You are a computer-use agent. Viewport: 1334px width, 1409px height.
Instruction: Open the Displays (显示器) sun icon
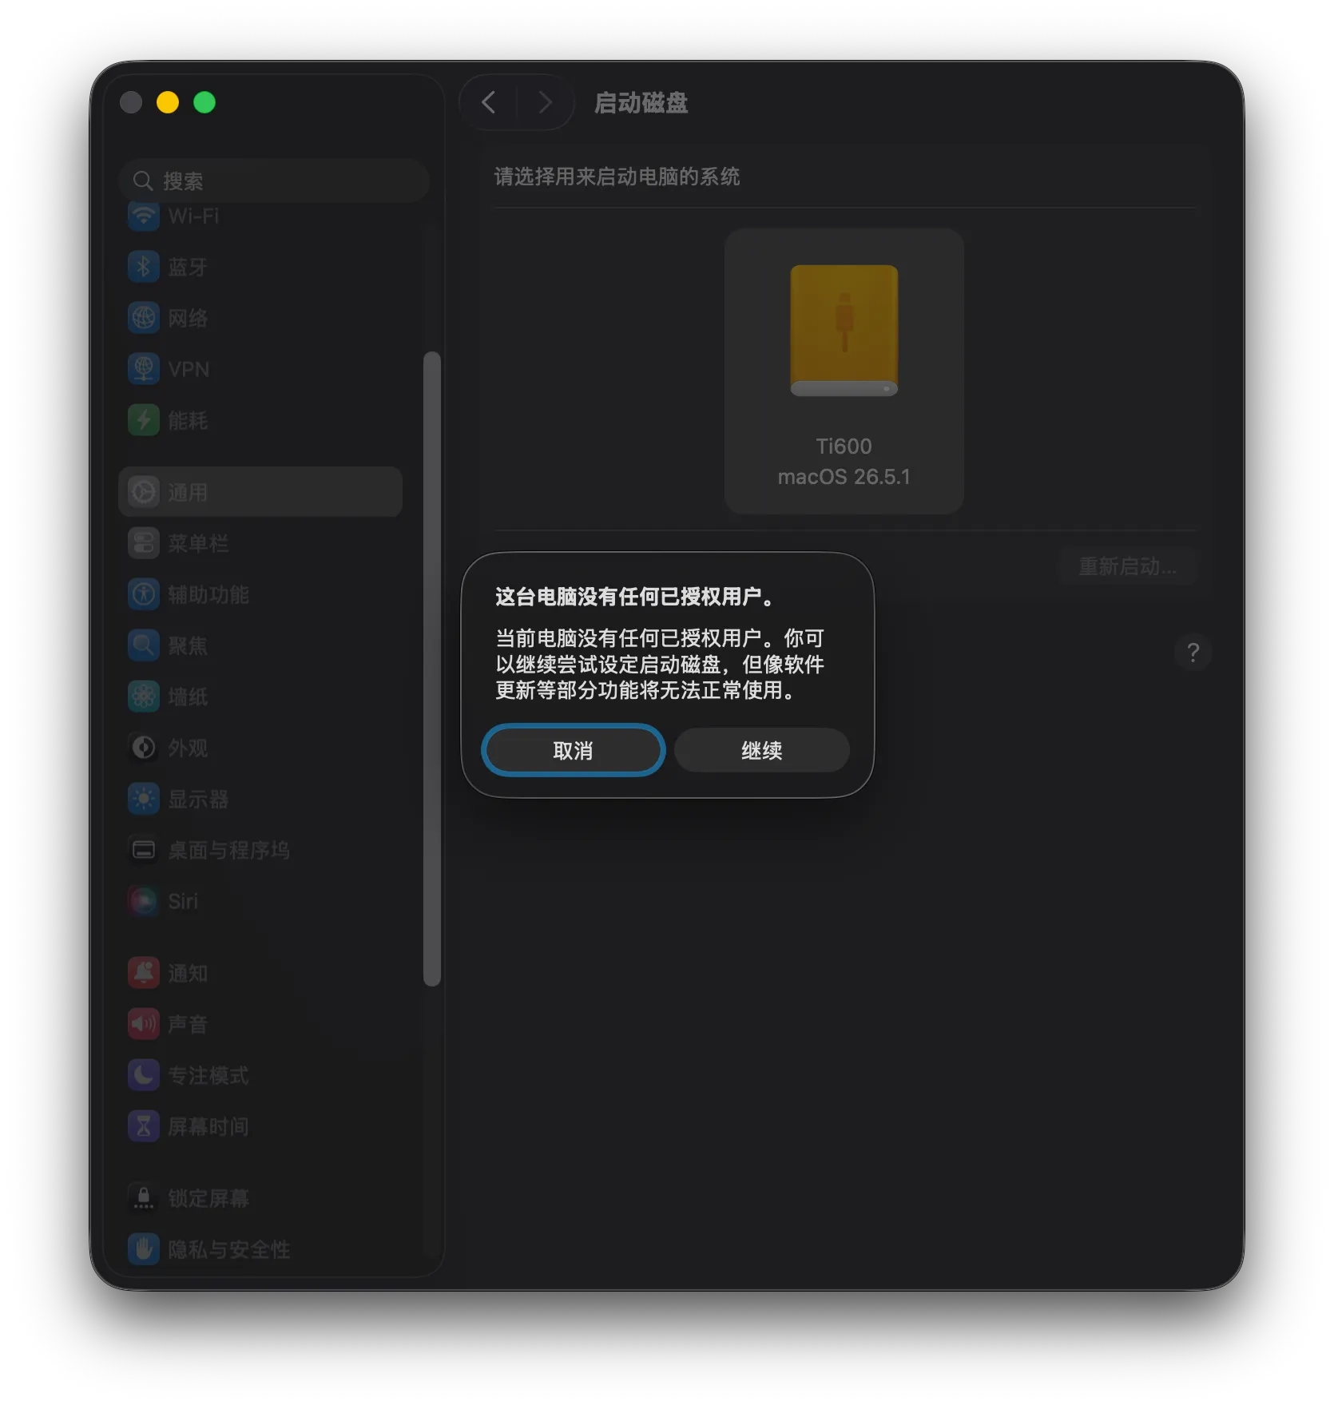144,799
